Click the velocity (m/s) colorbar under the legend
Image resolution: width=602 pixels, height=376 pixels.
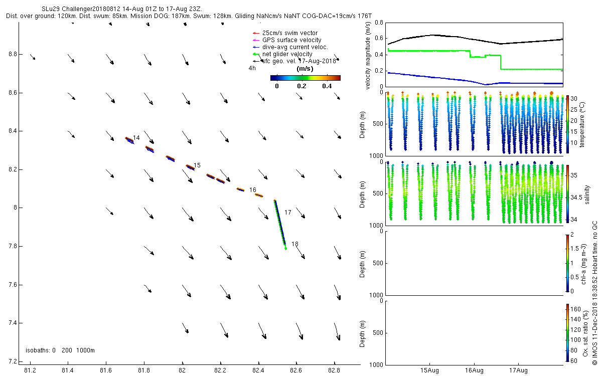pos(305,78)
